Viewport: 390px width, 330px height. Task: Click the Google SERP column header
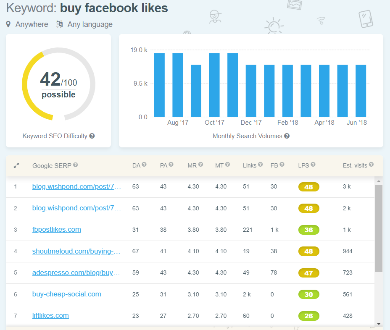[x=52, y=166]
